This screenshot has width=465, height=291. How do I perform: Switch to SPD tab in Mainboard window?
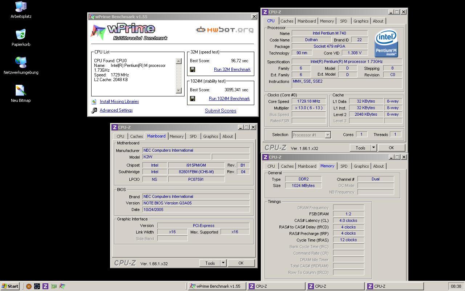[193, 136]
